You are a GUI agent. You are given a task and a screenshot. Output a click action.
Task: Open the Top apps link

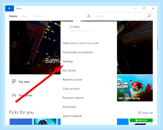[x=24, y=82]
